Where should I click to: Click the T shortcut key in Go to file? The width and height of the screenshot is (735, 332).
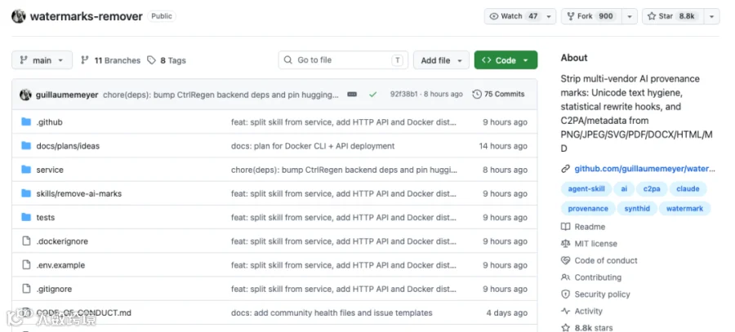(x=397, y=60)
